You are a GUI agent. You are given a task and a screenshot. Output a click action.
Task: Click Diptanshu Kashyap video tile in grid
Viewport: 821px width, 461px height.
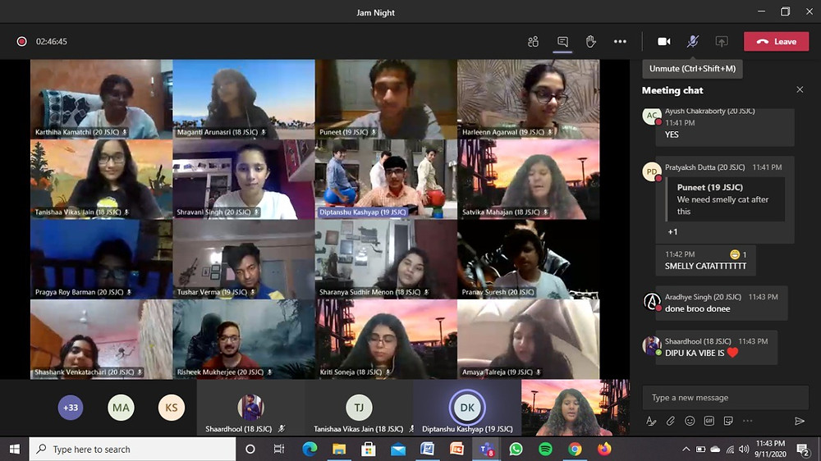pyautogui.click(x=386, y=179)
